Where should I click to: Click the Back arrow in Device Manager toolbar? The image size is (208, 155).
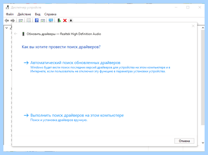point(7,20)
